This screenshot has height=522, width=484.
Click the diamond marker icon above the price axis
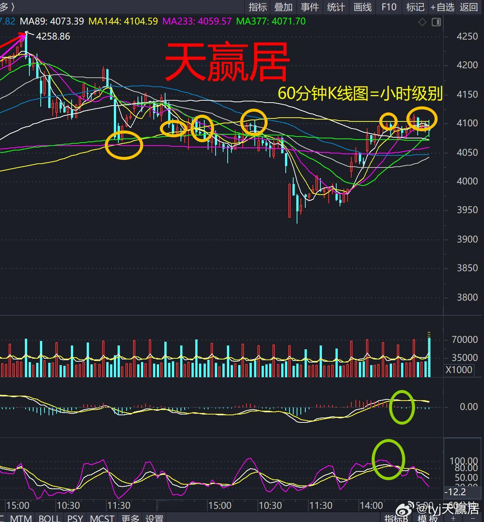click(422, 22)
